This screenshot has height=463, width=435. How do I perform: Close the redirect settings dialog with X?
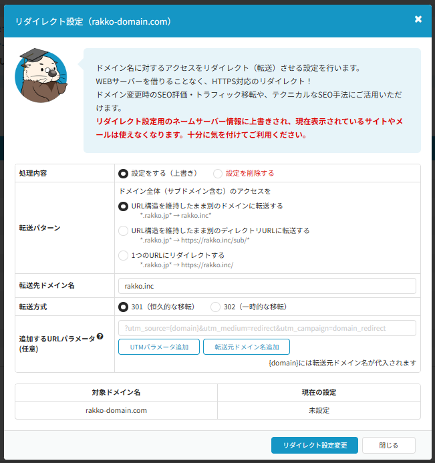click(418, 19)
